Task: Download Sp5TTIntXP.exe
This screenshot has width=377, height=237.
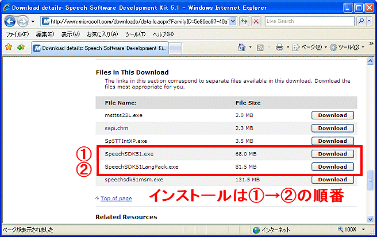Action: coord(333,141)
